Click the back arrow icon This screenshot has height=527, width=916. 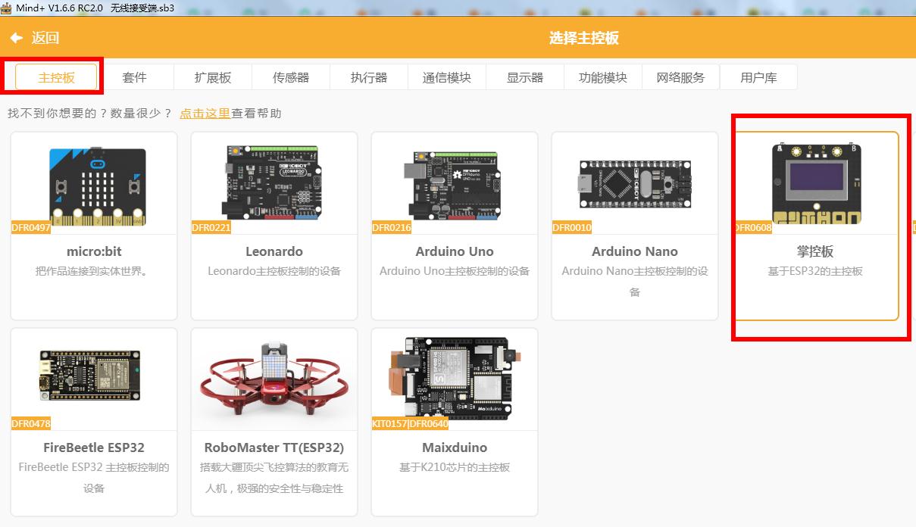[16, 38]
